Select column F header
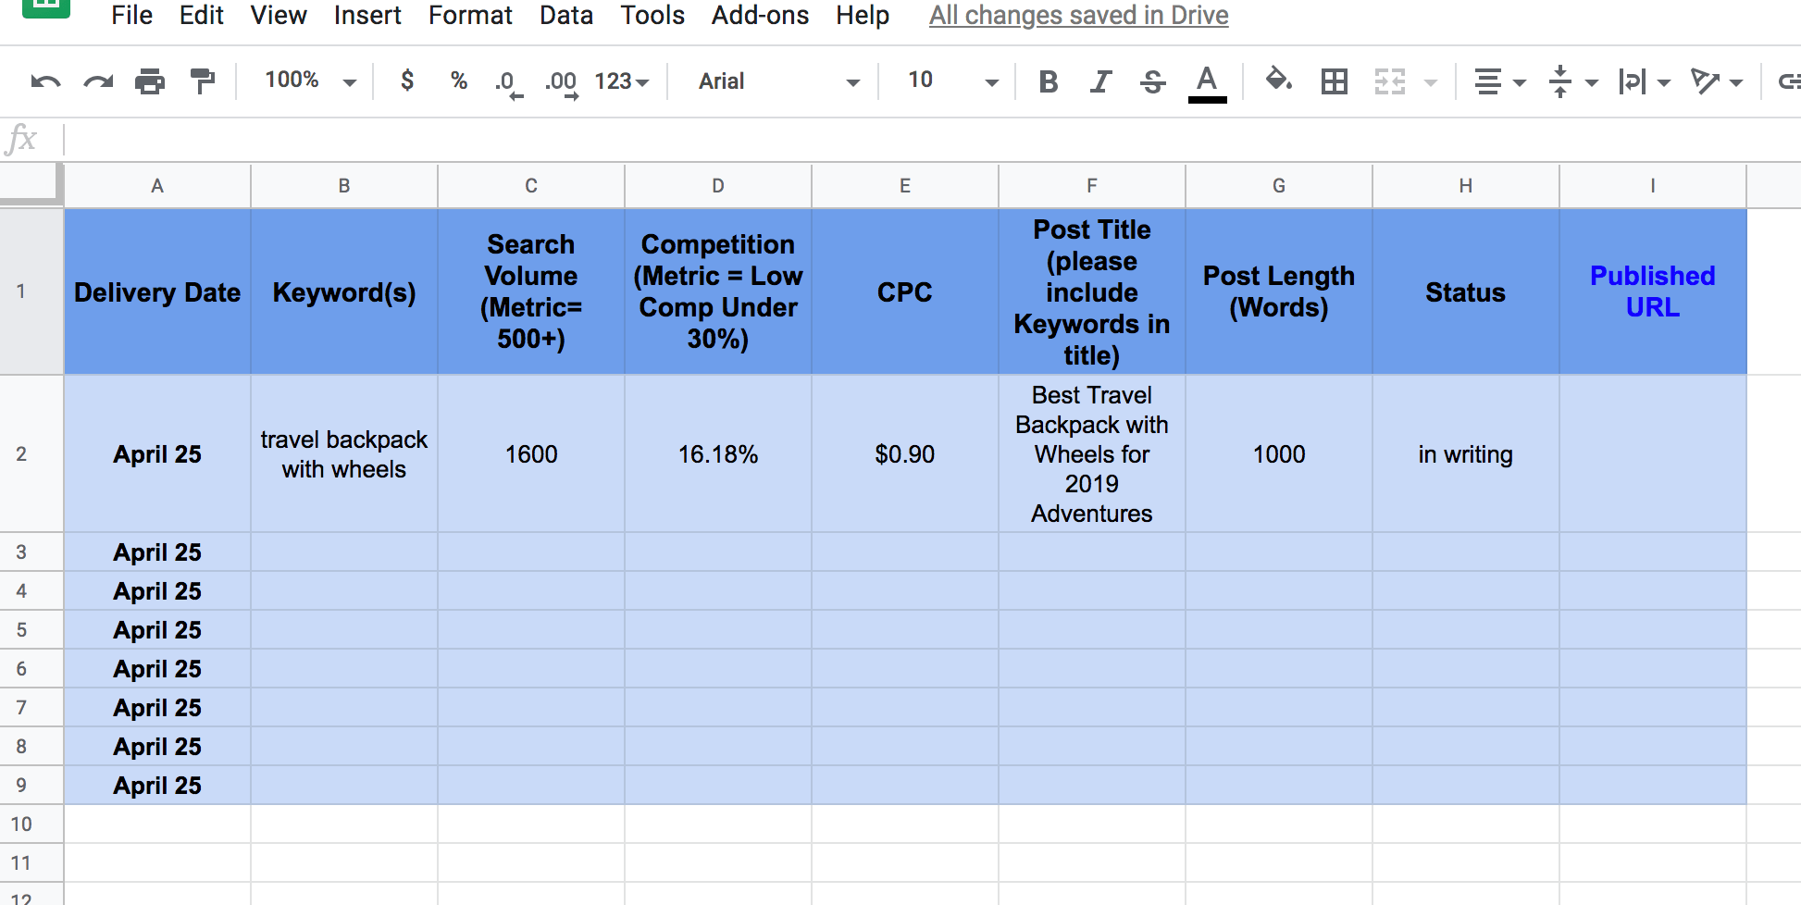 [1092, 186]
